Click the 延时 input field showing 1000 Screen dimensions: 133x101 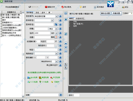click(x=42, y=33)
